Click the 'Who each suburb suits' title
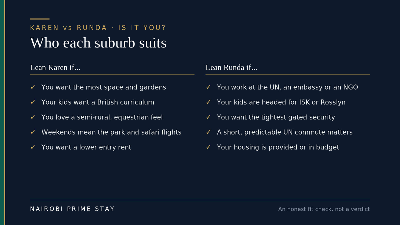Image resolution: width=400 pixels, height=225 pixels. point(98,43)
